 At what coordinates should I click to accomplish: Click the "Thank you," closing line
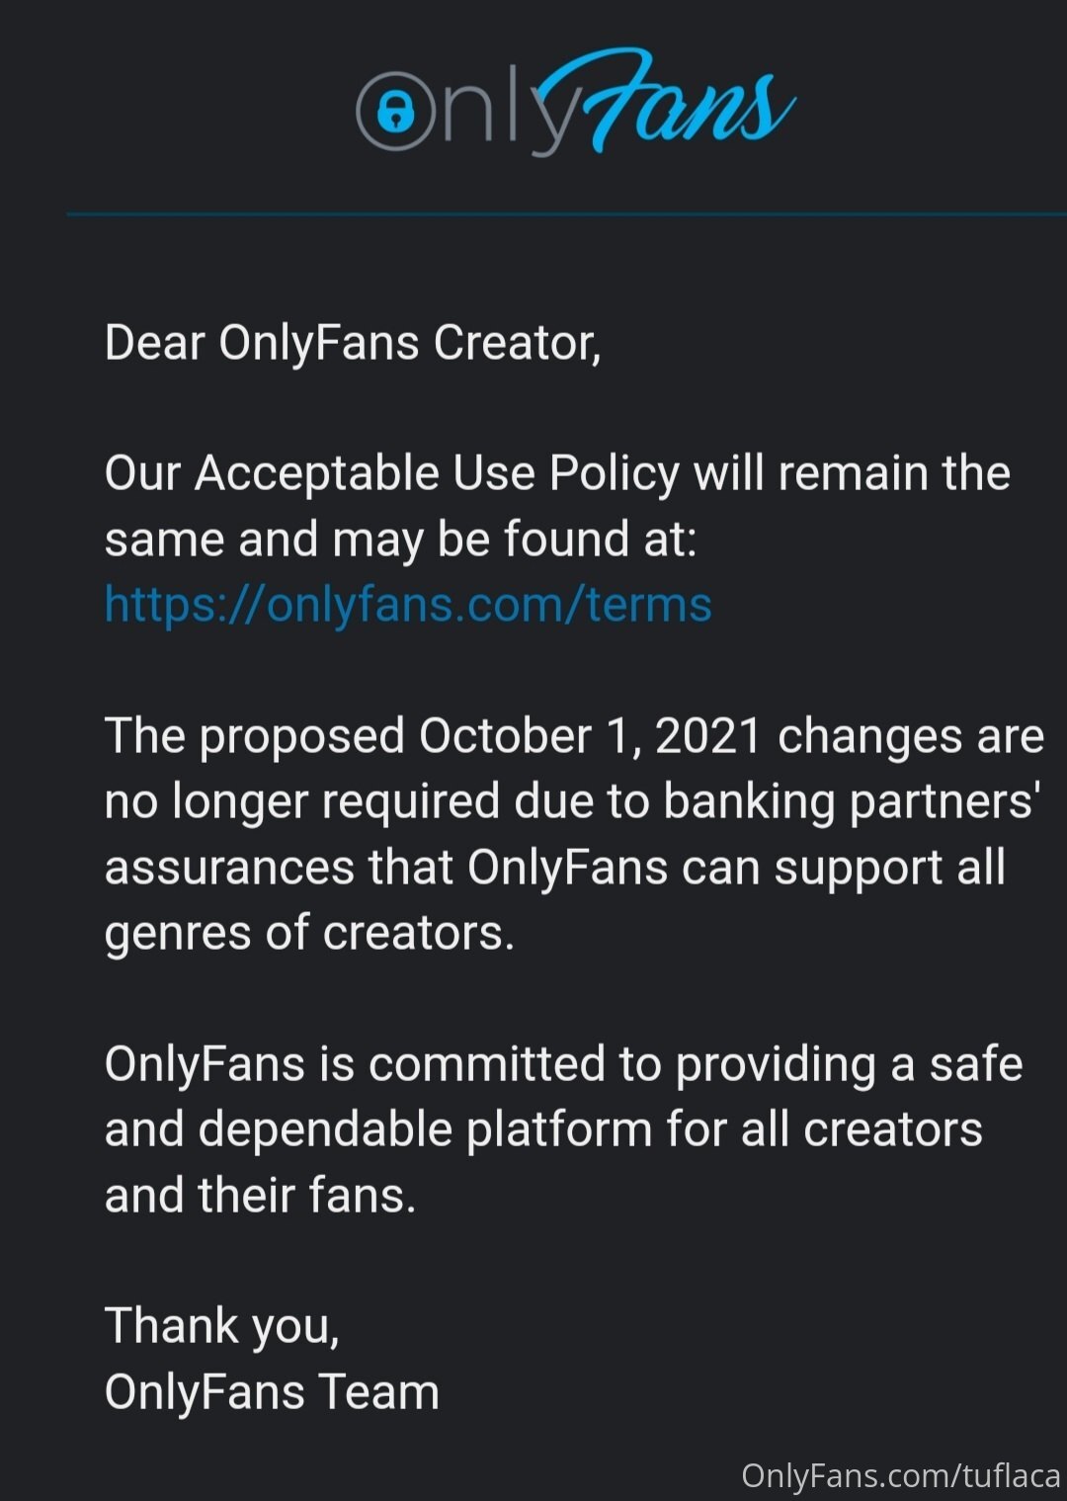point(222,1326)
